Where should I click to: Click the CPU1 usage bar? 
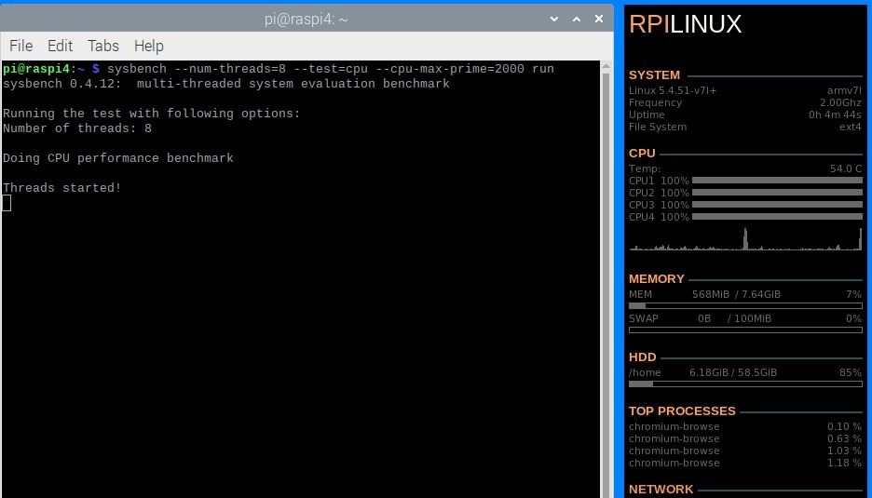click(777, 181)
